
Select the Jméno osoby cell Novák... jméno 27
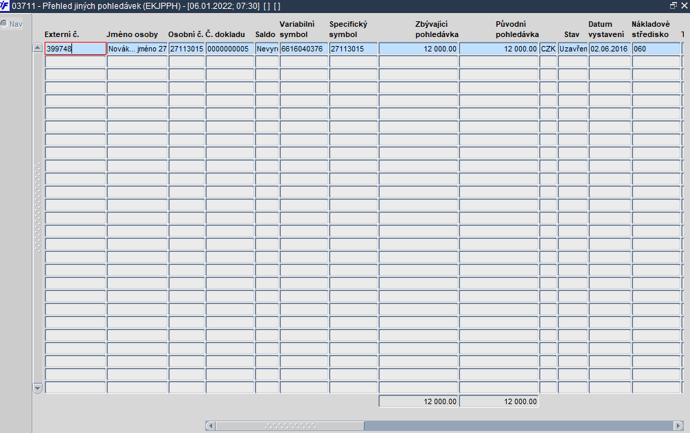click(x=137, y=49)
